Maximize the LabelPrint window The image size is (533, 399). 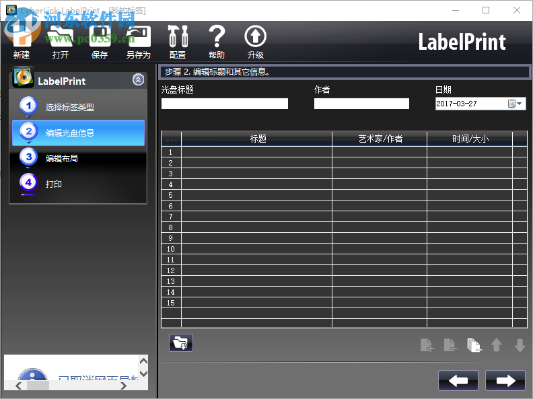(x=486, y=10)
